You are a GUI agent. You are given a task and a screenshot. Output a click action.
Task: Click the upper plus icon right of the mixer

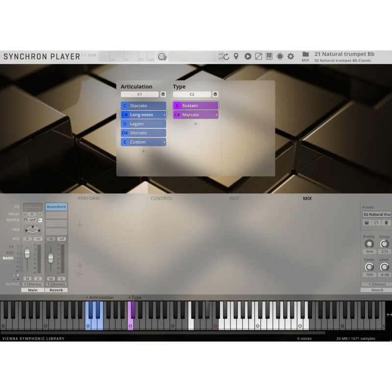(80, 224)
